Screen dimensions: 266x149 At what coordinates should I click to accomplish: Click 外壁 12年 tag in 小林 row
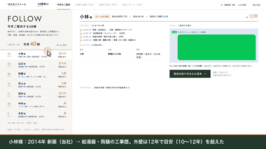22,57
